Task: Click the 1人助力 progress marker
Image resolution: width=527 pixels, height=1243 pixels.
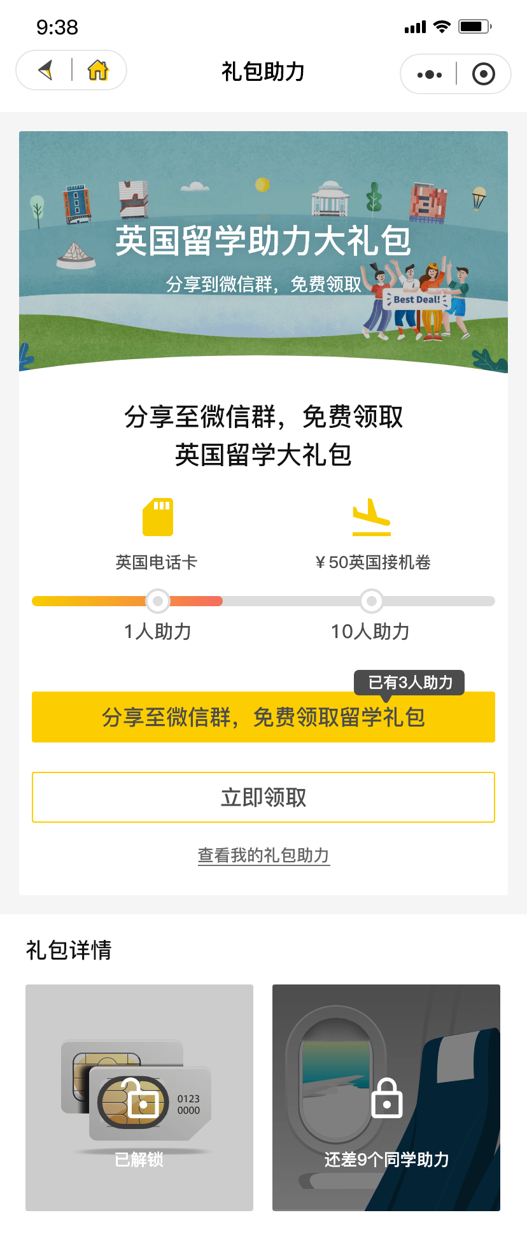Action: click(158, 600)
